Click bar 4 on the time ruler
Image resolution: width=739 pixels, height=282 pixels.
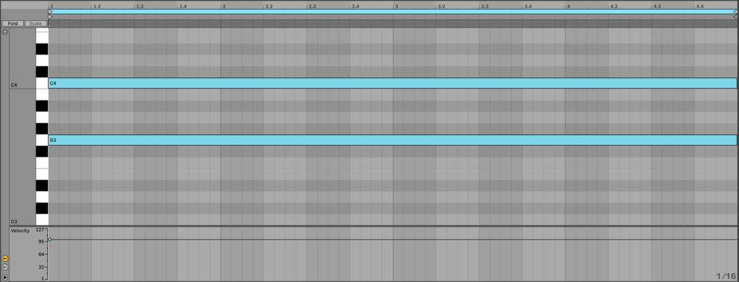(569, 6)
